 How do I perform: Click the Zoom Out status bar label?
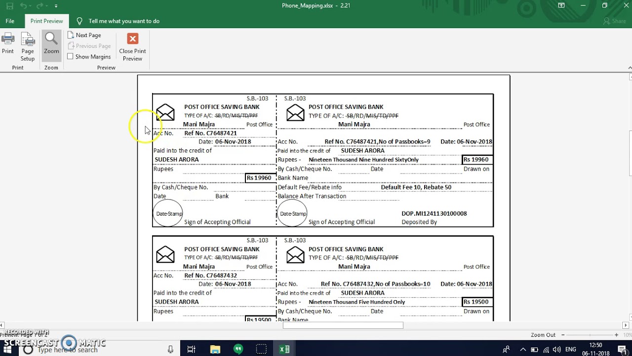coord(543,335)
